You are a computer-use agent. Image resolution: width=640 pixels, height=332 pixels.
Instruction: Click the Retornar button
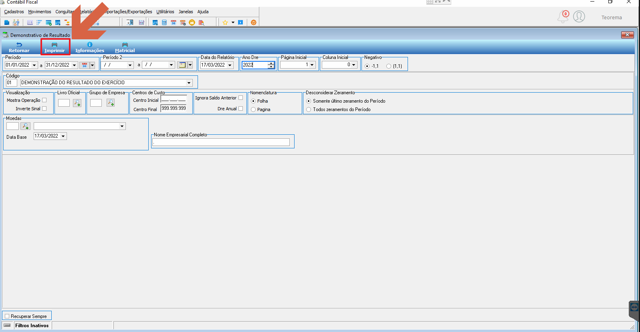pos(19,47)
